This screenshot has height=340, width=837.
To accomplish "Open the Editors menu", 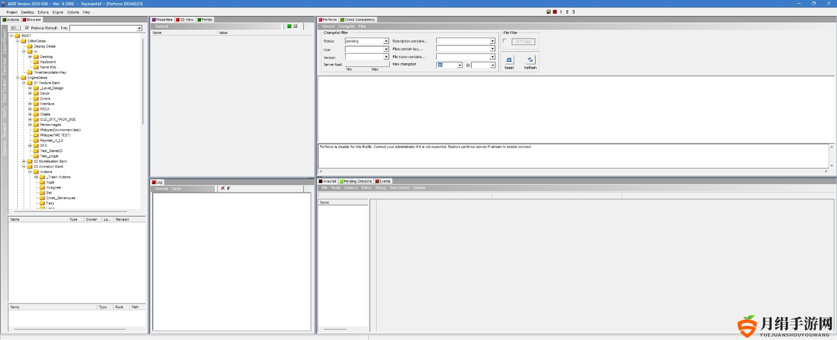I will [x=43, y=12].
